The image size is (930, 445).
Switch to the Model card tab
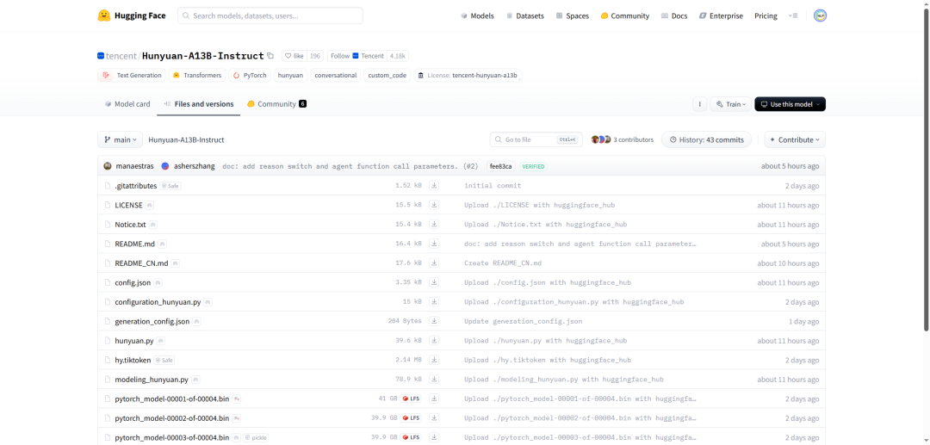[x=127, y=103]
